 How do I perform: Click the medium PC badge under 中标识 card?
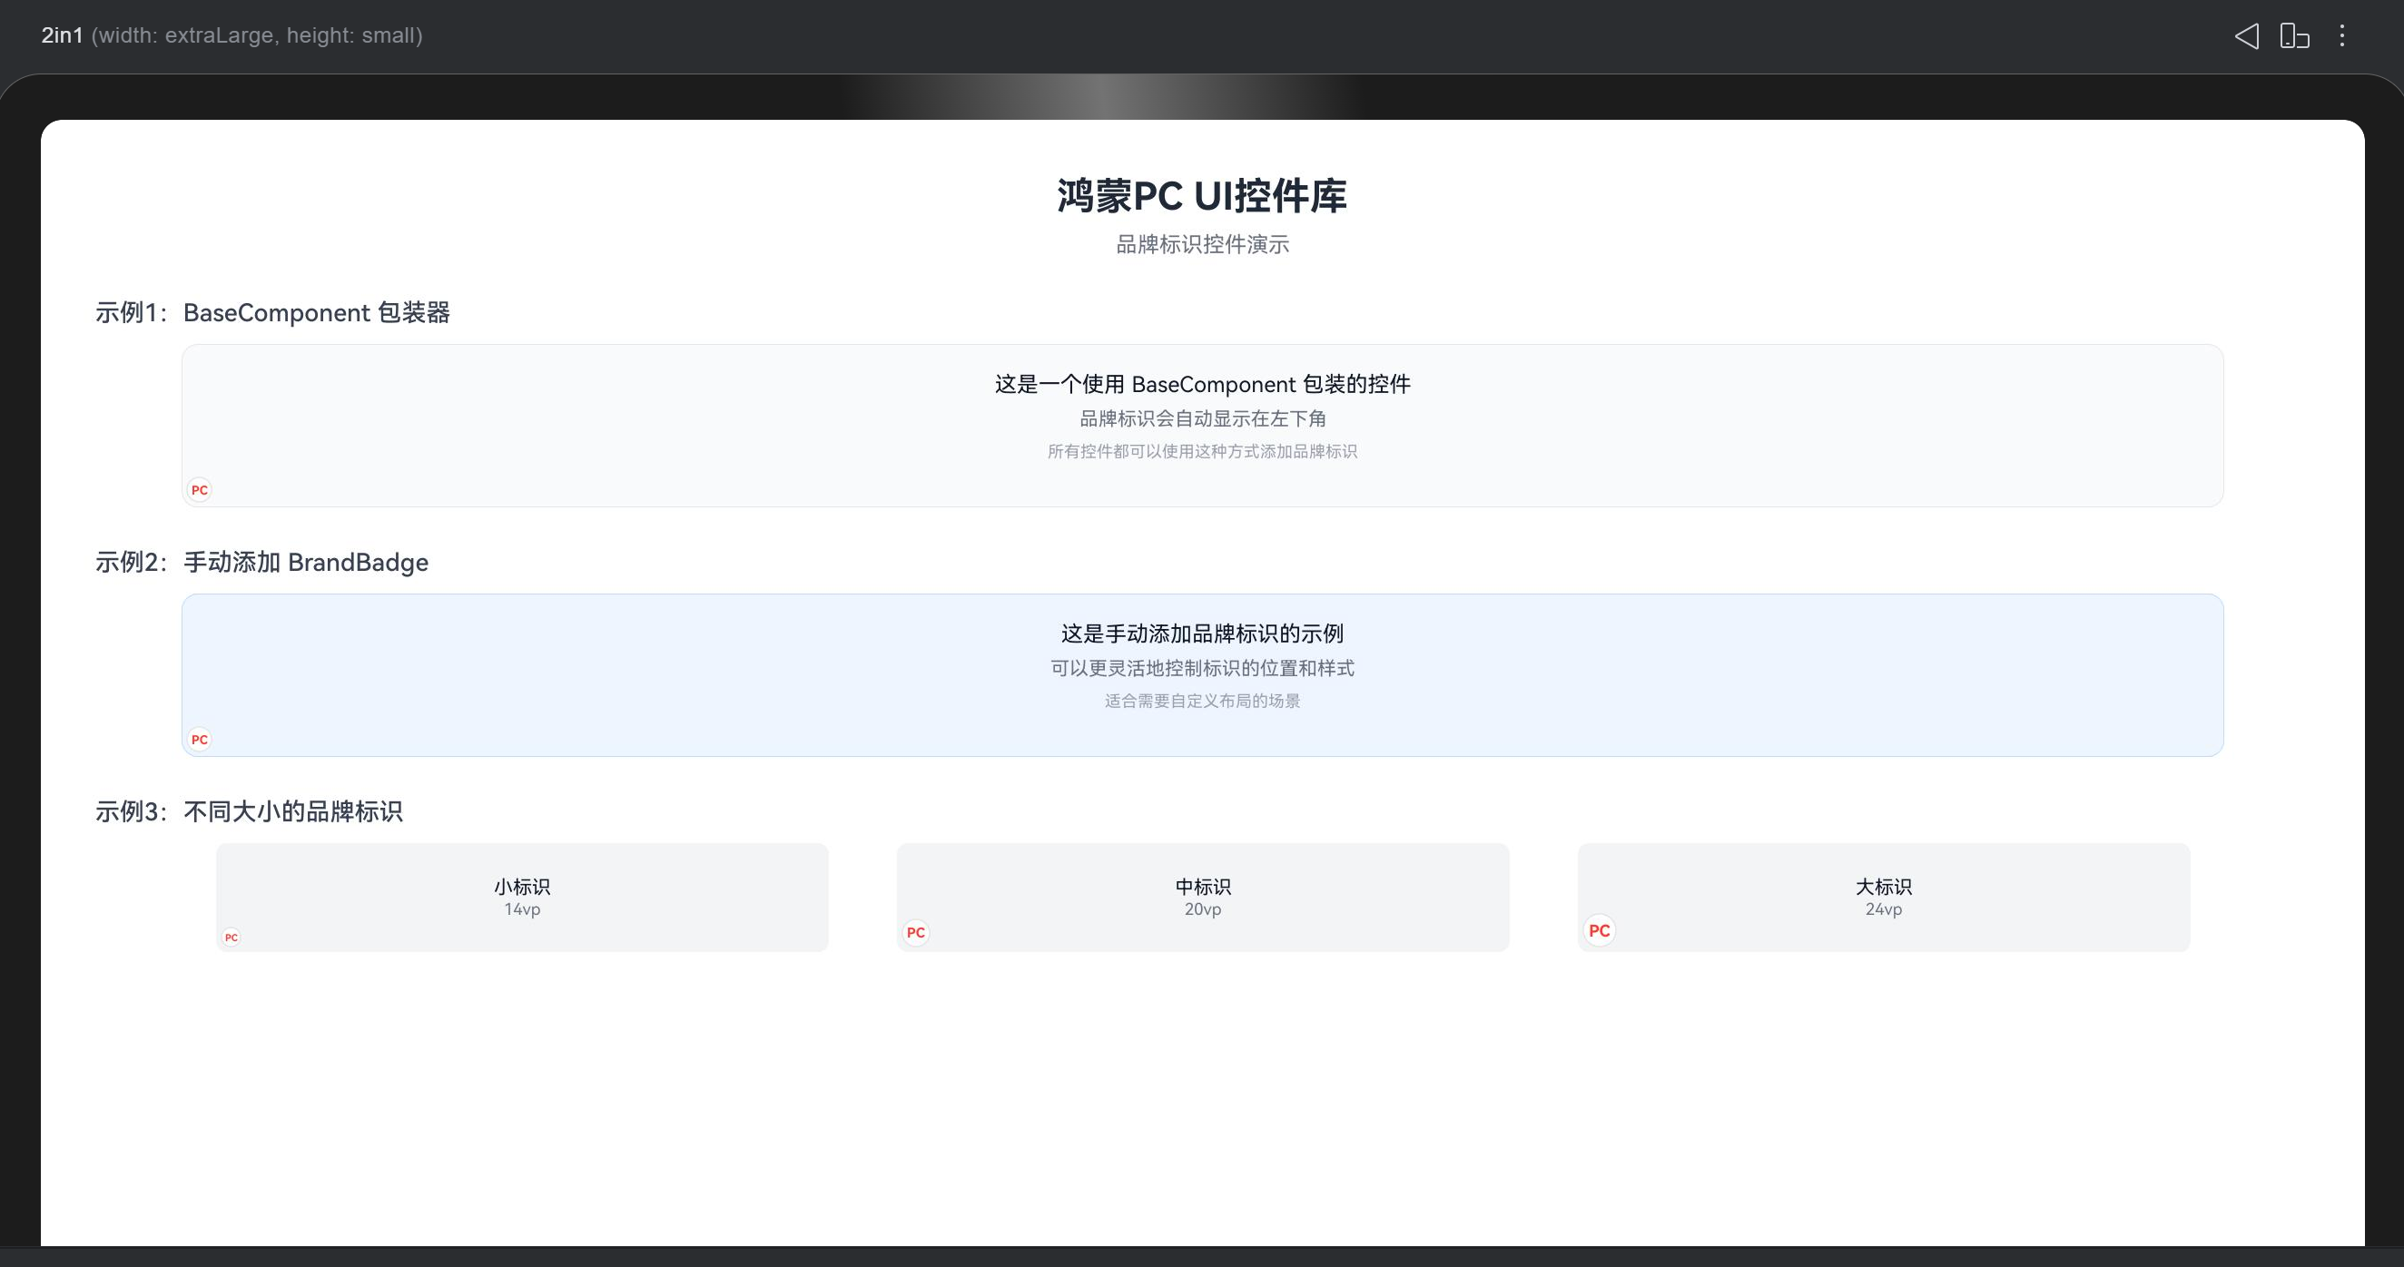(915, 932)
